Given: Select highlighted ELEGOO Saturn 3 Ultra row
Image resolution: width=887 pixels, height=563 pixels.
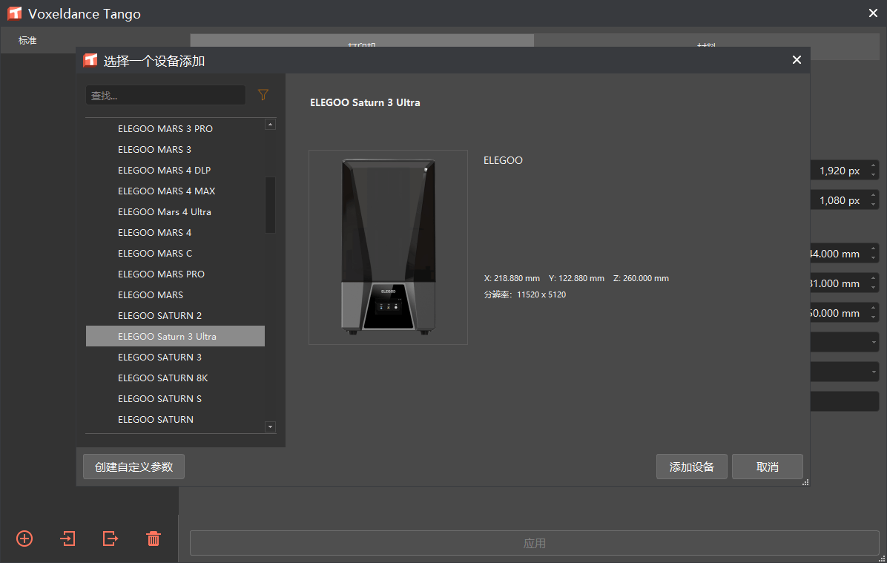Looking at the screenshot, I should click(x=175, y=336).
